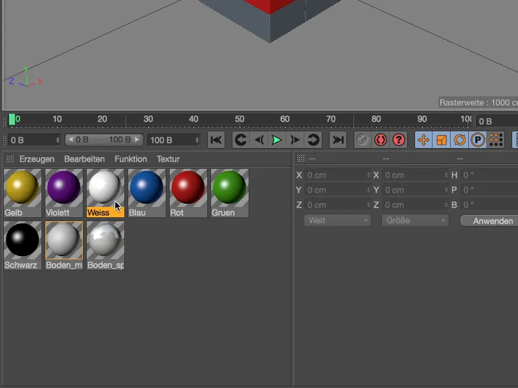Click the position Y input field

(x=337, y=190)
